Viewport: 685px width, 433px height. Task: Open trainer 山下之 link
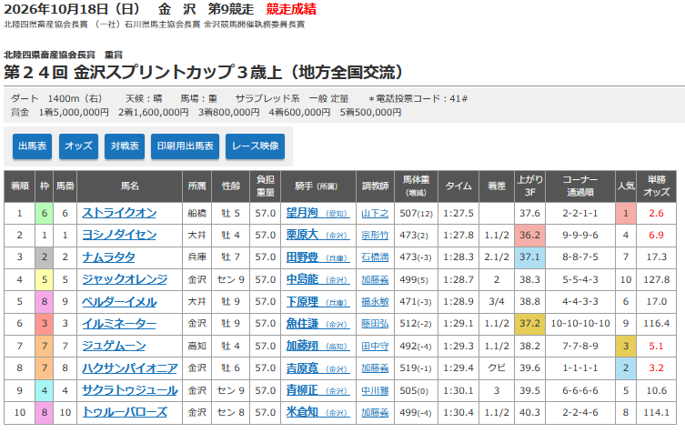point(375,214)
